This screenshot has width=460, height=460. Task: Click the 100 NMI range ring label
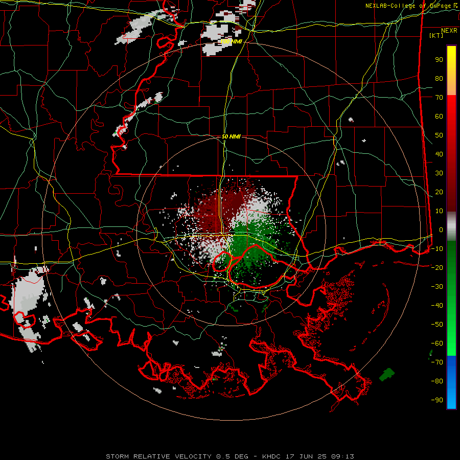pos(231,42)
